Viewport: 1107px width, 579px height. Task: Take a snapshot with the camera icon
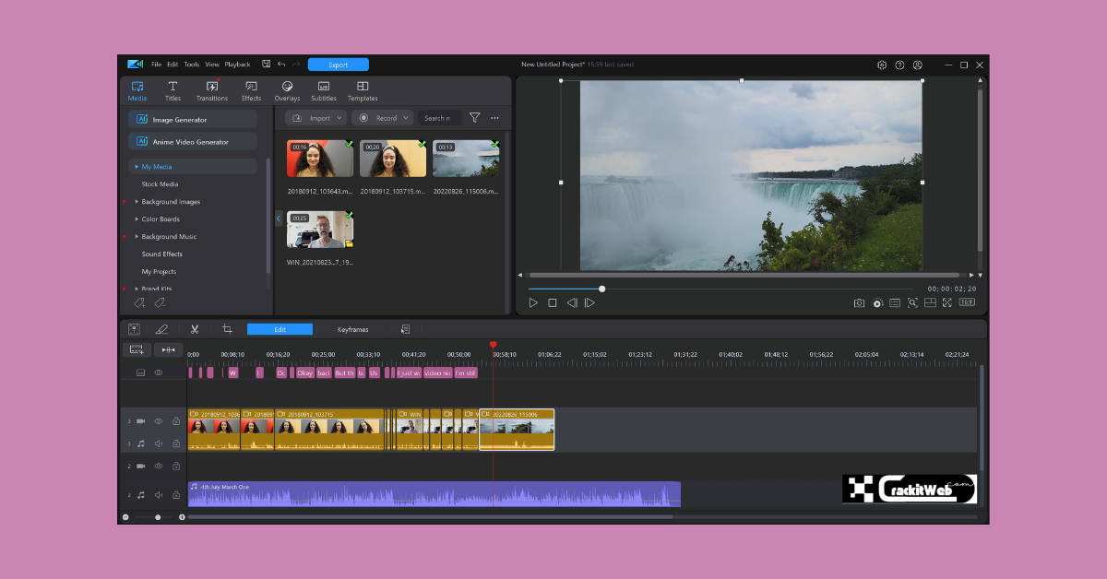pyautogui.click(x=858, y=302)
